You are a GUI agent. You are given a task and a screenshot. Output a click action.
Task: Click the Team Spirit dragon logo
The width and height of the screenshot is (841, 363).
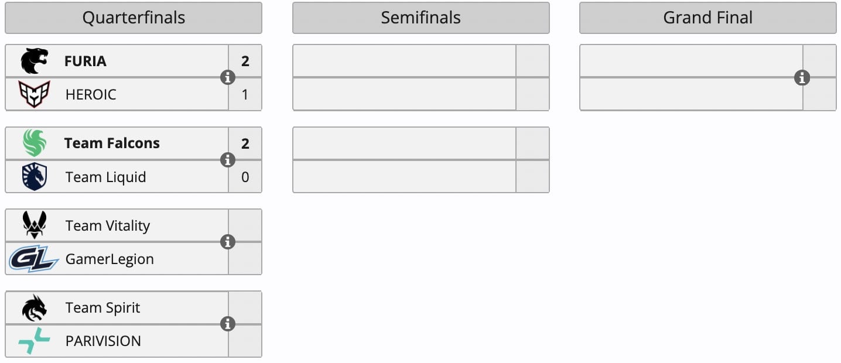pyautogui.click(x=34, y=308)
